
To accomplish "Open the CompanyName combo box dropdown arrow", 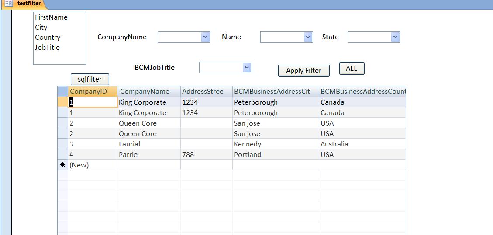I will click(x=205, y=37).
